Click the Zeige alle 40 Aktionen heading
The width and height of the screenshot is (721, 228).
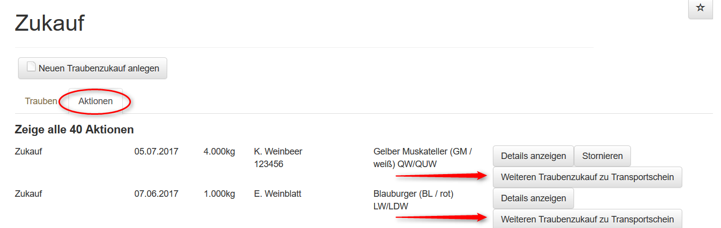pyautogui.click(x=75, y=129)
